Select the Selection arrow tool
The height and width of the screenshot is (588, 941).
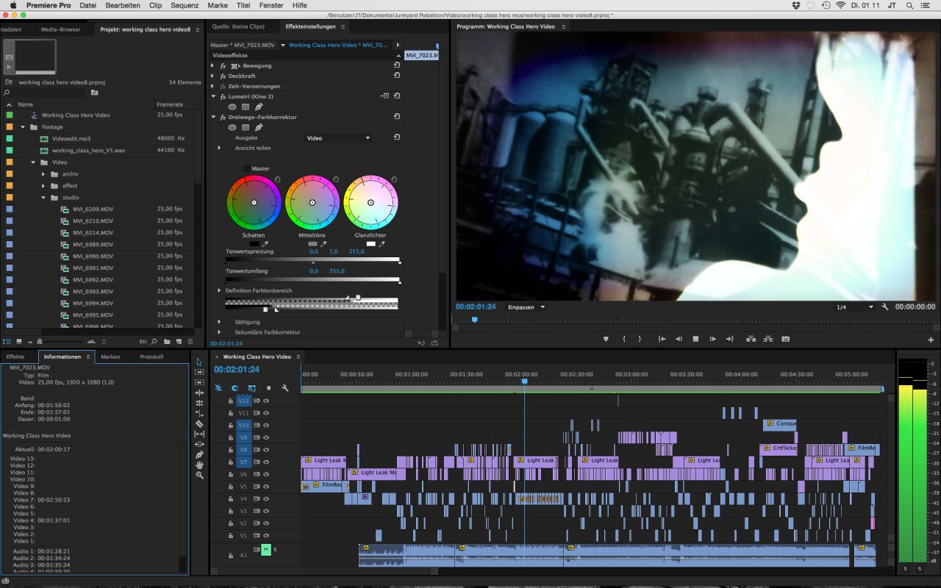click(x=199, y=362)
